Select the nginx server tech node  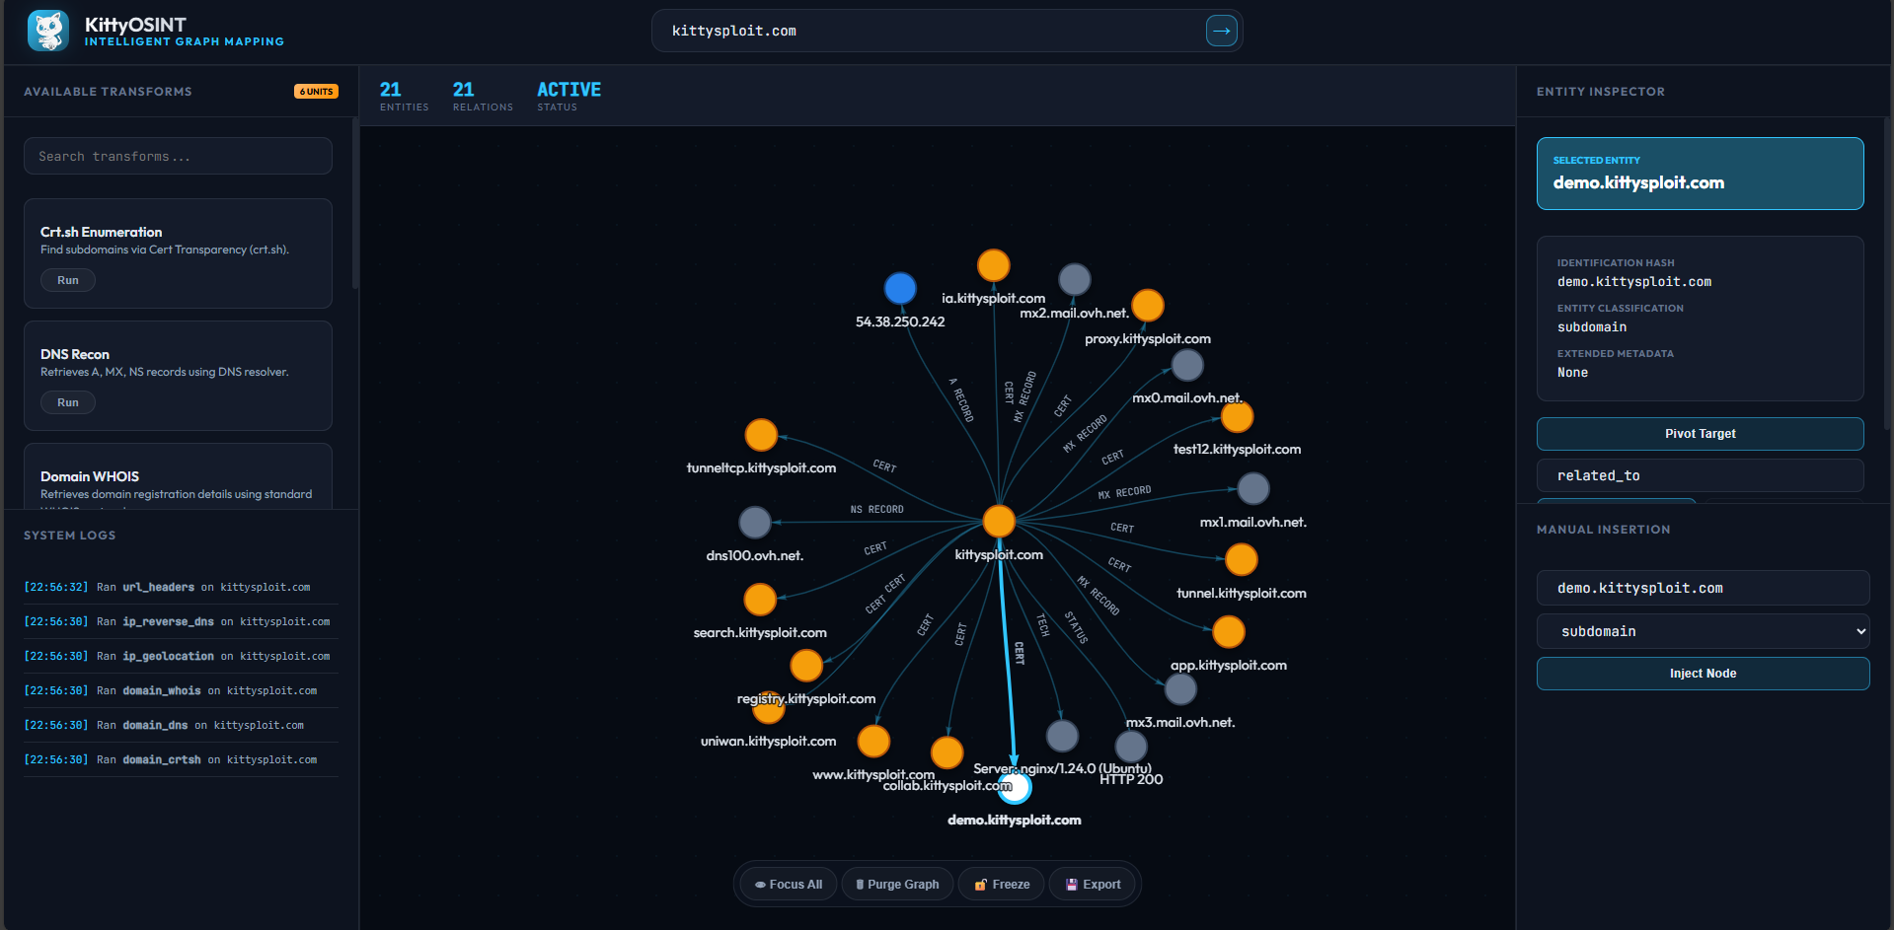pos(1062,735)
